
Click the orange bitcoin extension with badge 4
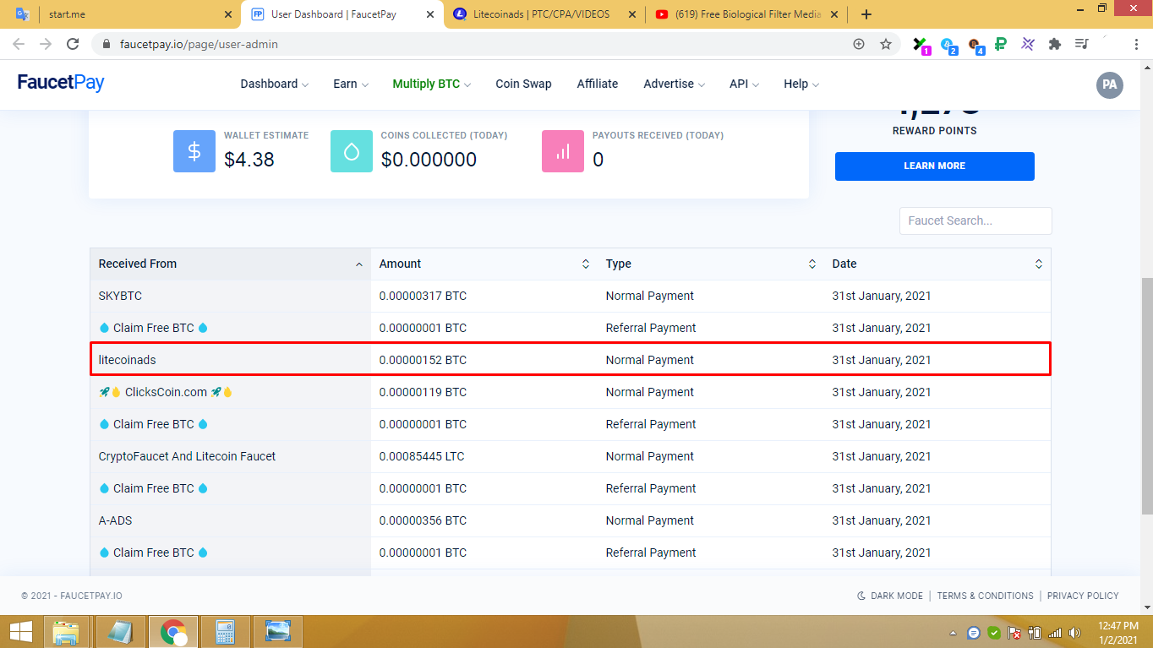pos(975,44)
